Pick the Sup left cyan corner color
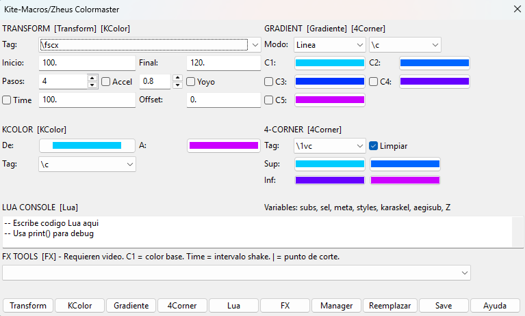 tap(330, 164)
